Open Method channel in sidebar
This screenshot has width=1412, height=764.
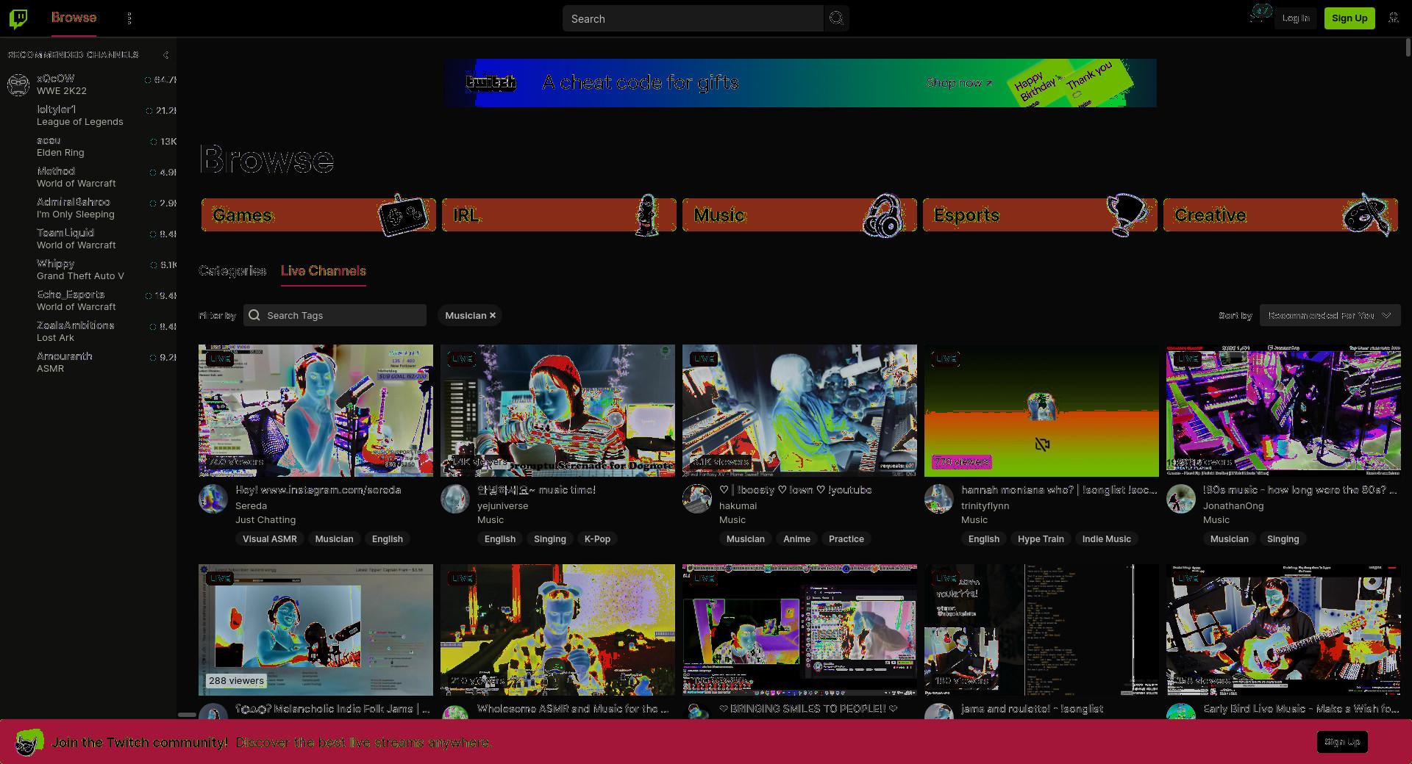pyautogui.click(x=88, y=177)
